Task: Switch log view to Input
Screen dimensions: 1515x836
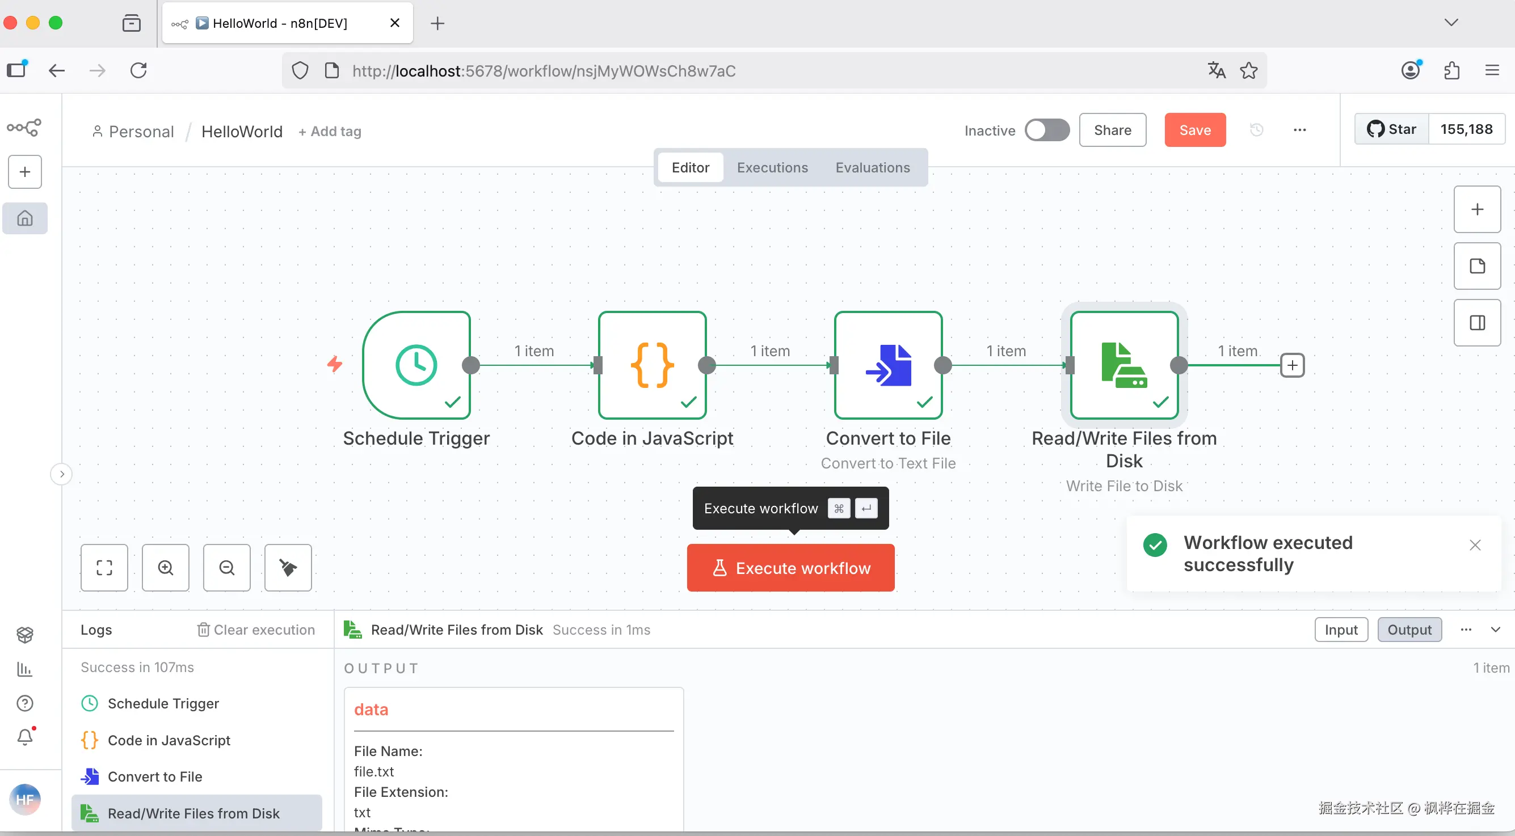Action: [1340, 630]
